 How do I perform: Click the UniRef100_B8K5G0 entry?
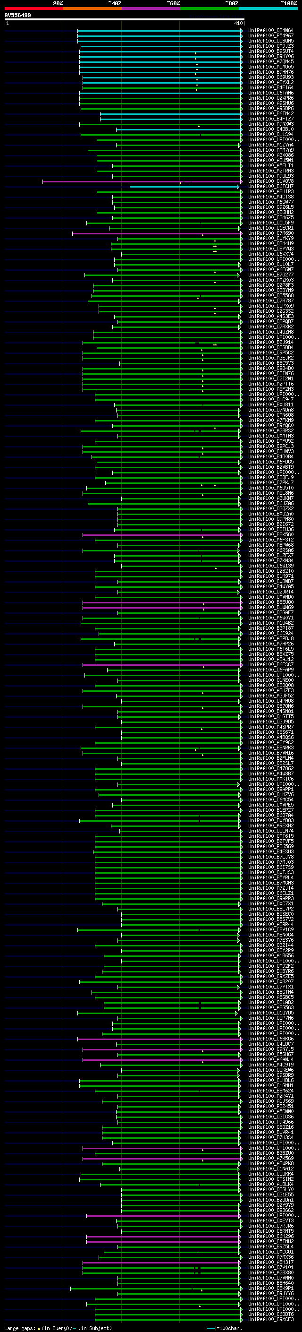point(270,535)
